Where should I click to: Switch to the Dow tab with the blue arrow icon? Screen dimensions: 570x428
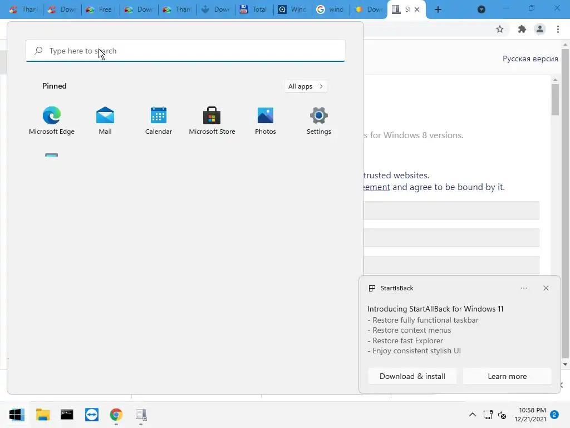pos(216,9)
